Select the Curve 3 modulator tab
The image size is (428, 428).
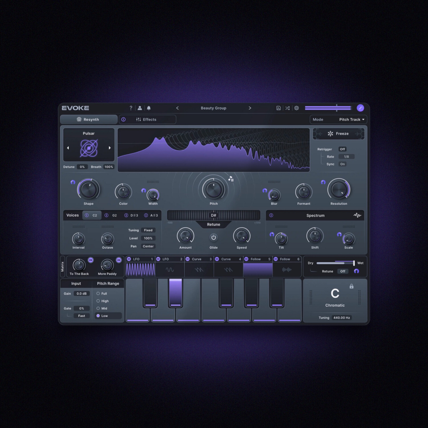199,259
